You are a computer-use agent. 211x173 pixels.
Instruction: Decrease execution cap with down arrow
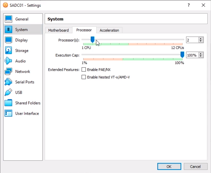201,56
